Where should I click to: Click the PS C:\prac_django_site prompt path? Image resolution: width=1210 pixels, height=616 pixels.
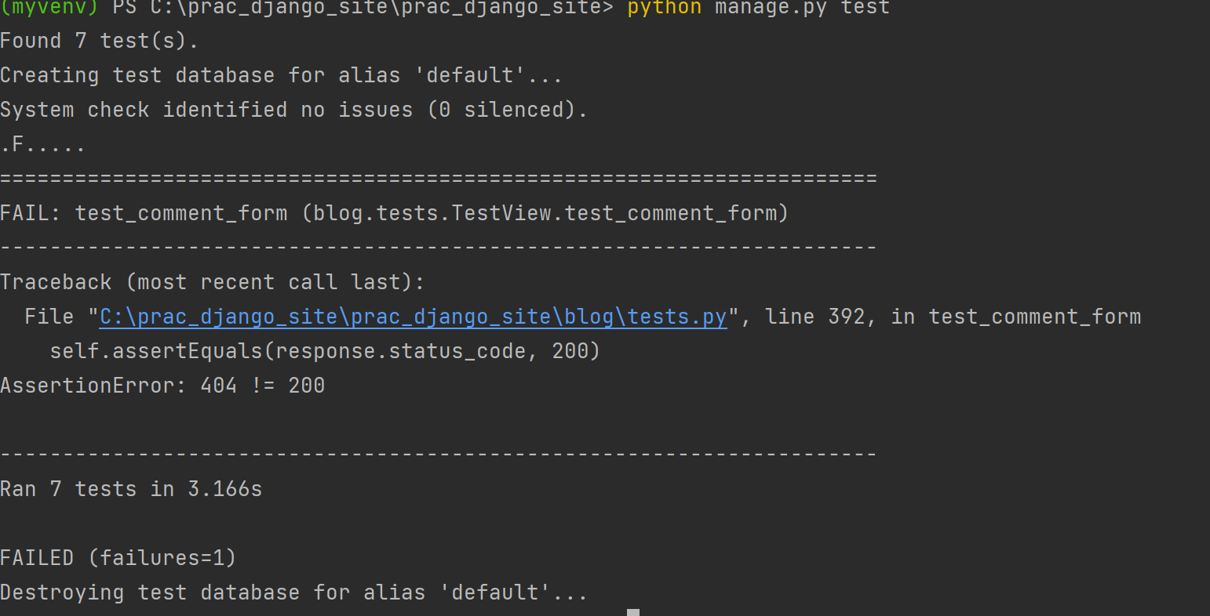(x=363, y=8)
